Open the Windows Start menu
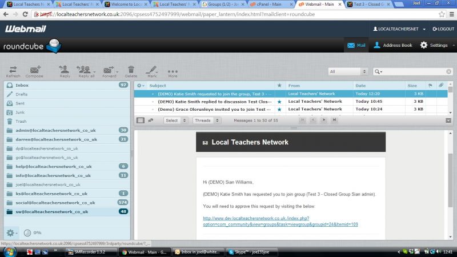Screen dimensions: 457x257 pos(10,252)
